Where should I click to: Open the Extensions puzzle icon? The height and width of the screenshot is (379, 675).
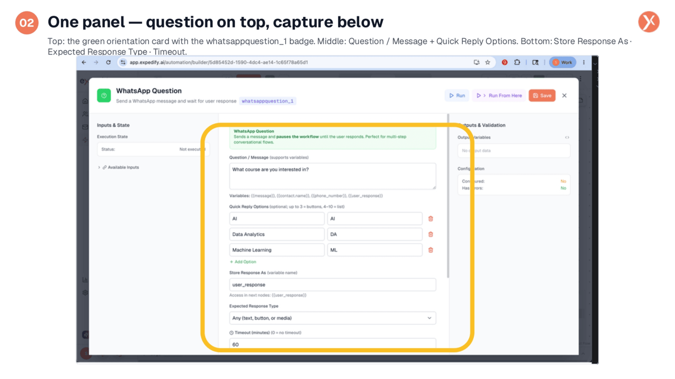pos(517,62)
